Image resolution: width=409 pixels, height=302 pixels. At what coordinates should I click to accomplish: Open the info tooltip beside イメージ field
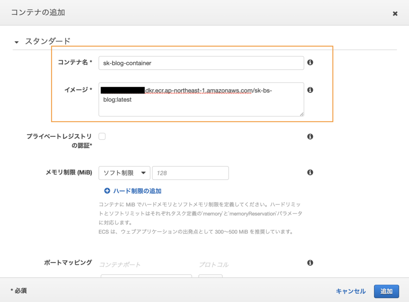point(310,90)
